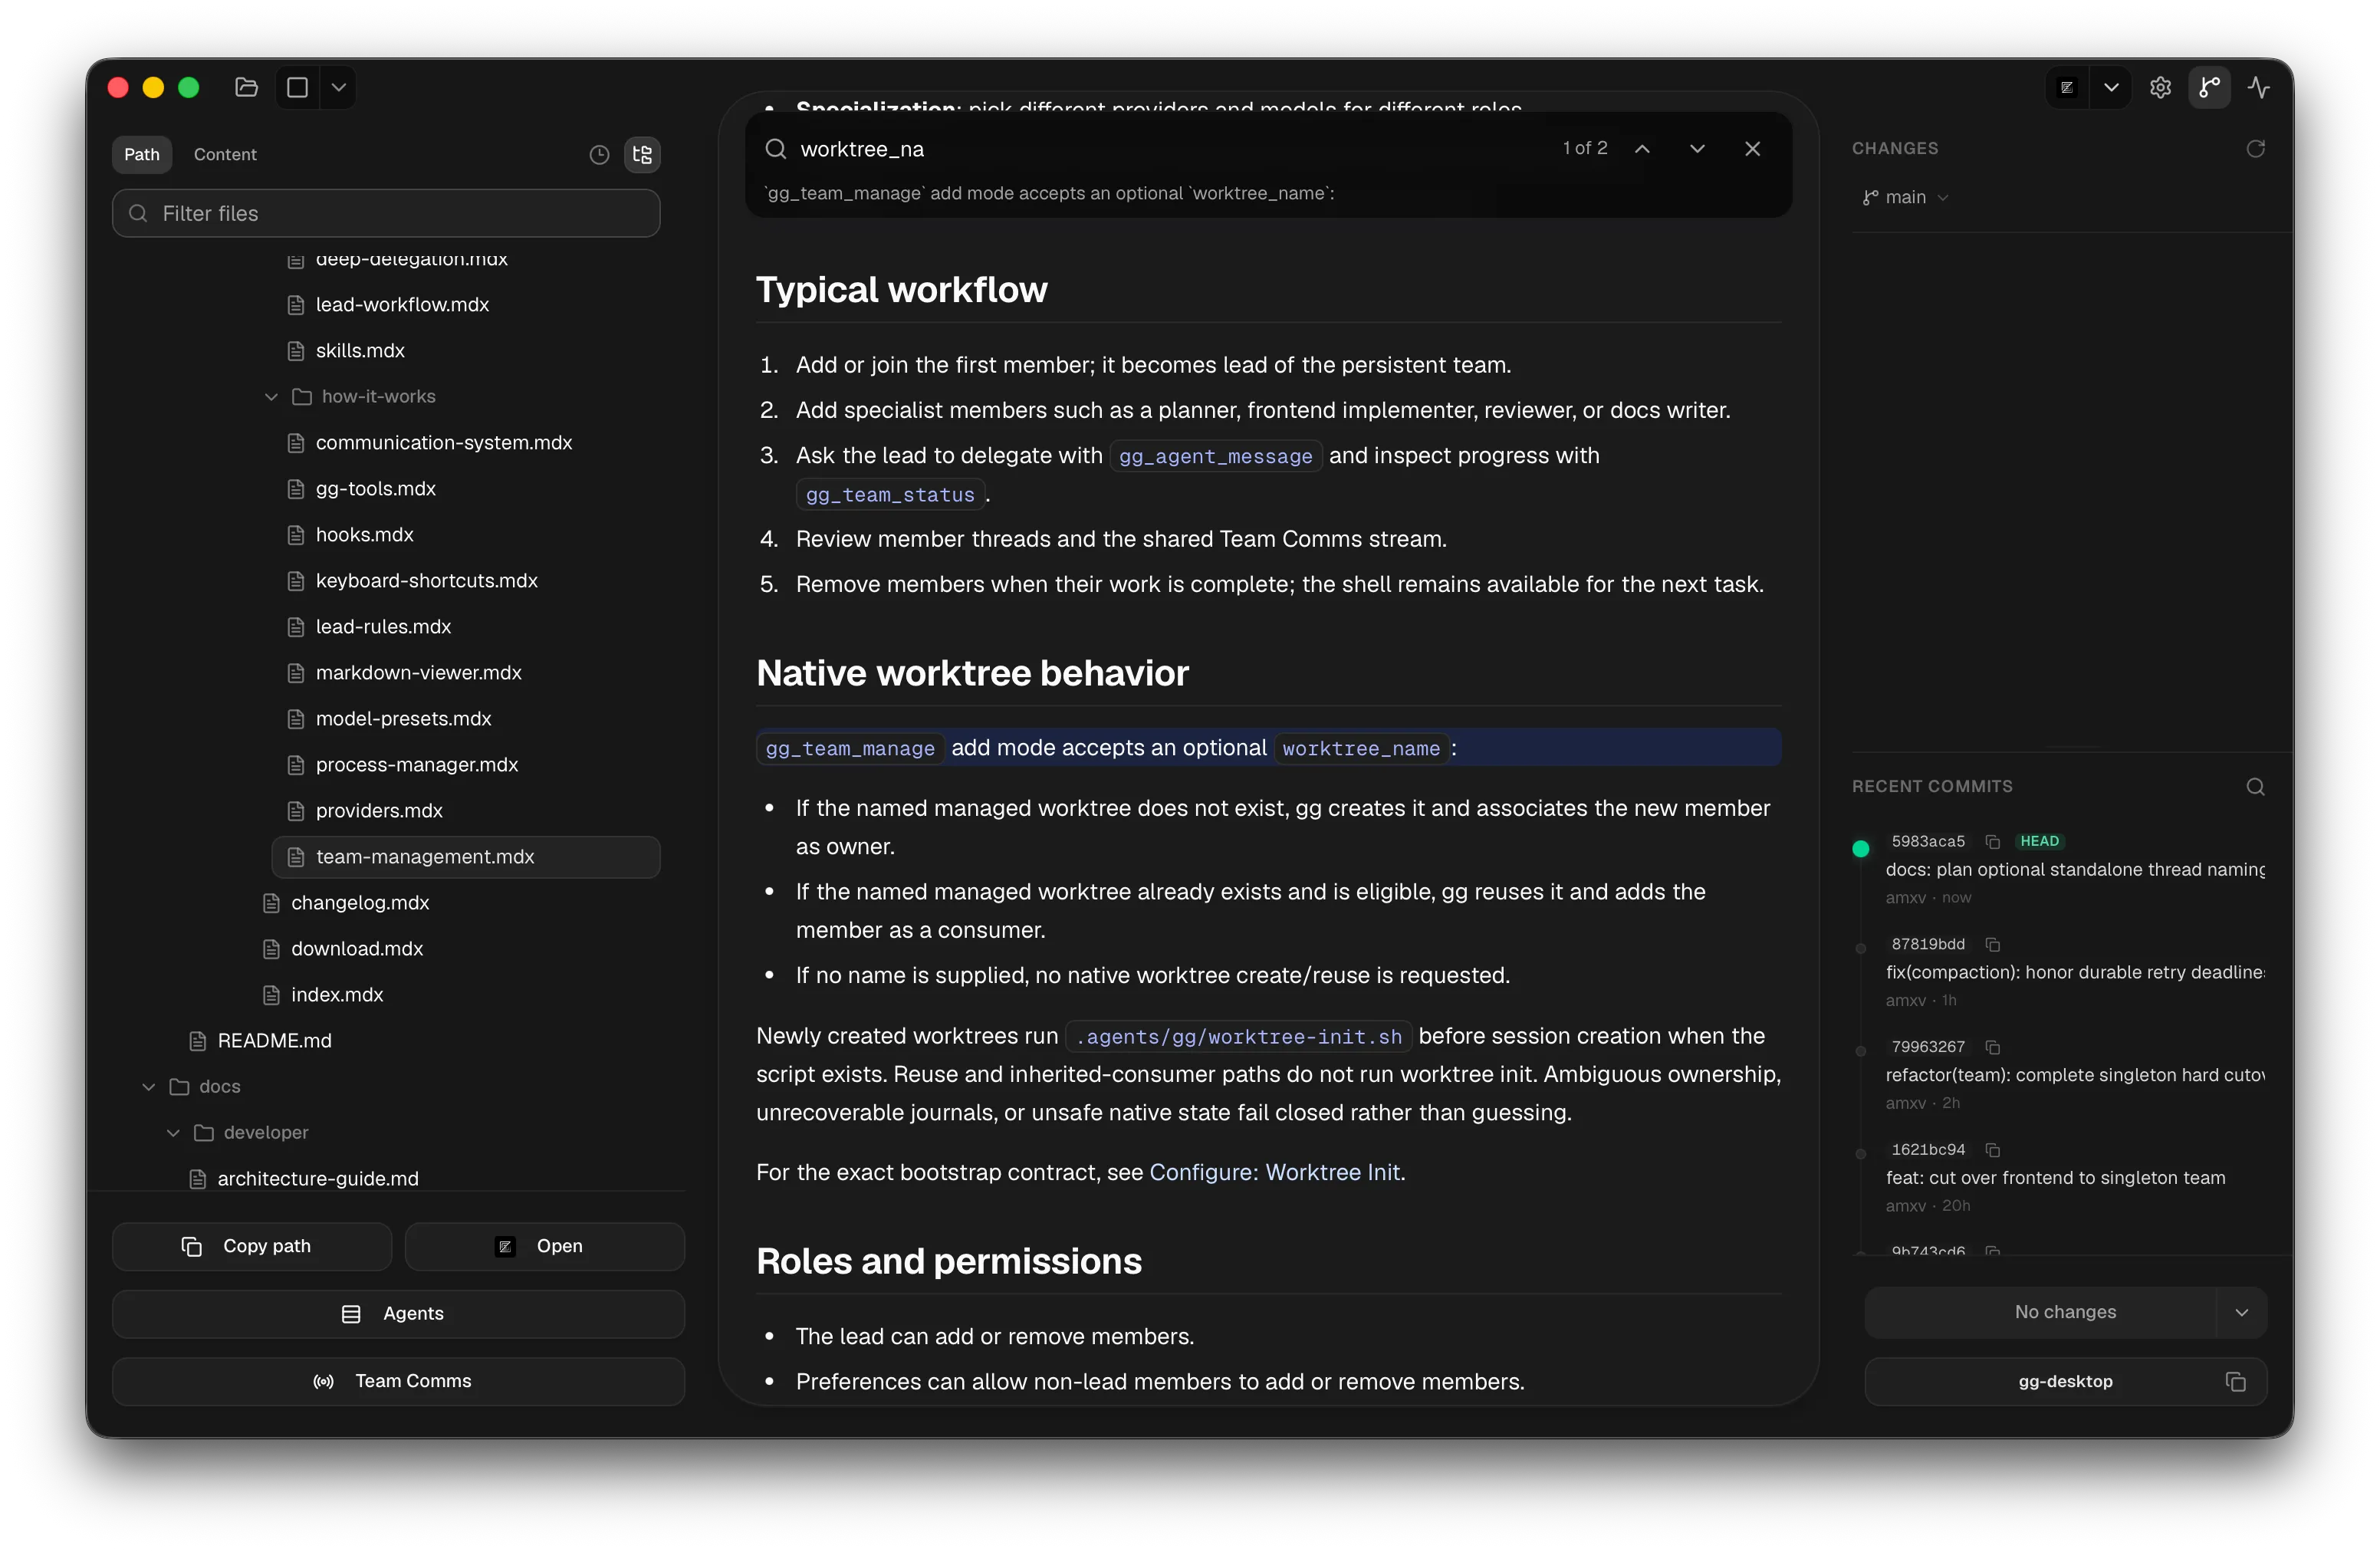The height and width of the screenshot is (1552, 2380).
Task: Open markdown-viewer.mdx
Action: tap(418, 672)
